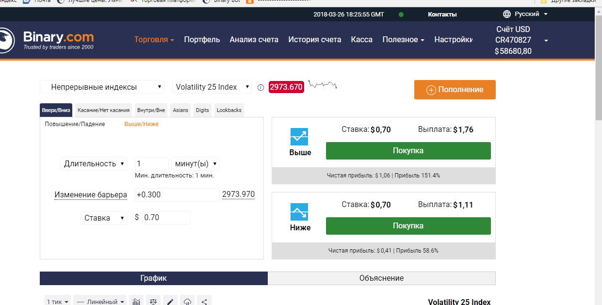Image resolution: width=602 pixels, height=305 pixels.
Task: Open the минут(ы) units dropdown
Action: 195,164
